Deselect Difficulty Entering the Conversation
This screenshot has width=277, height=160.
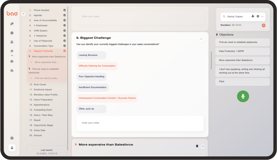(x=97, y=66)
